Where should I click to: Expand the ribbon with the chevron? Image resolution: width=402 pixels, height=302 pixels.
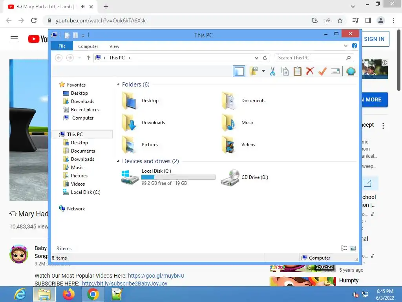(x=345, y=46)
